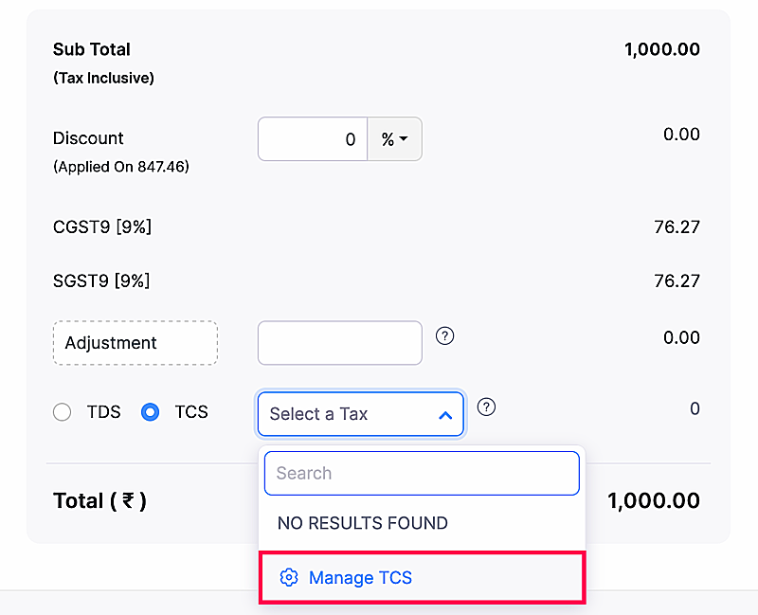Open the discount unit dropdown

(x=394, y=138)
